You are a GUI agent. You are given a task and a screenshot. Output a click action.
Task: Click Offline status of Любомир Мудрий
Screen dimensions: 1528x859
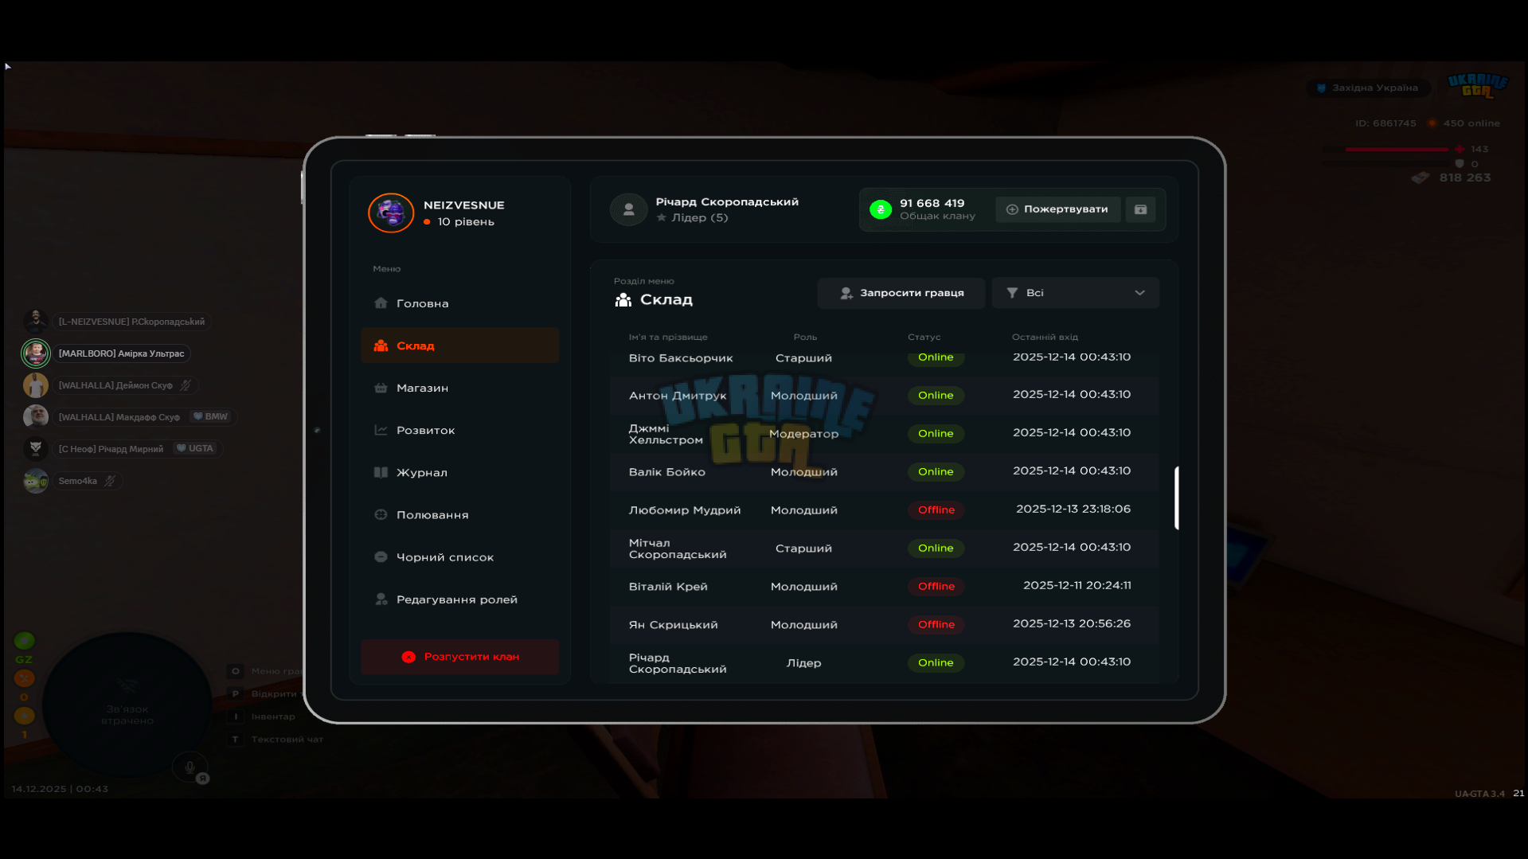[x=936, y=510]
